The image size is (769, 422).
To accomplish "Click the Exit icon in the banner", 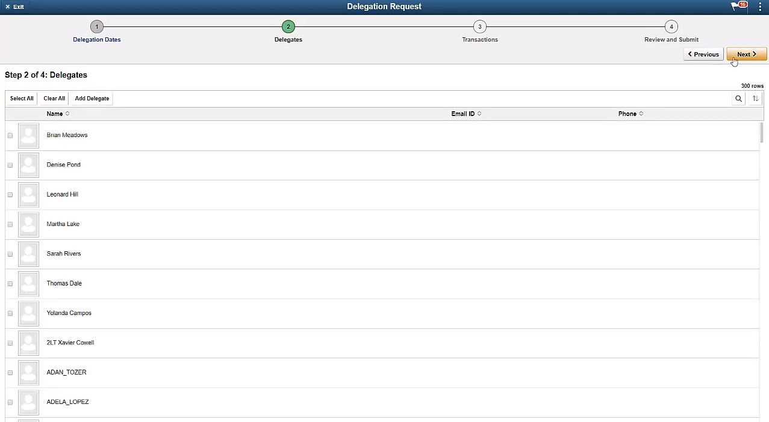I will click(x=7, y=7).
